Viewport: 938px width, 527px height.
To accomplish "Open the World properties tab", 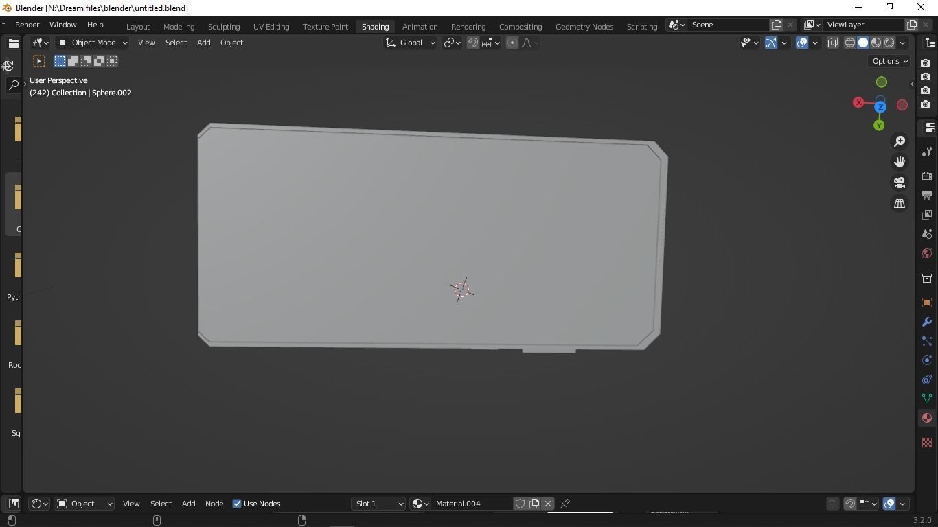I will [927, 253].
